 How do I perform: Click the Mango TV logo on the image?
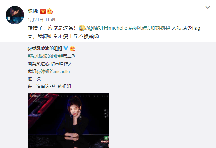(34, 96)
